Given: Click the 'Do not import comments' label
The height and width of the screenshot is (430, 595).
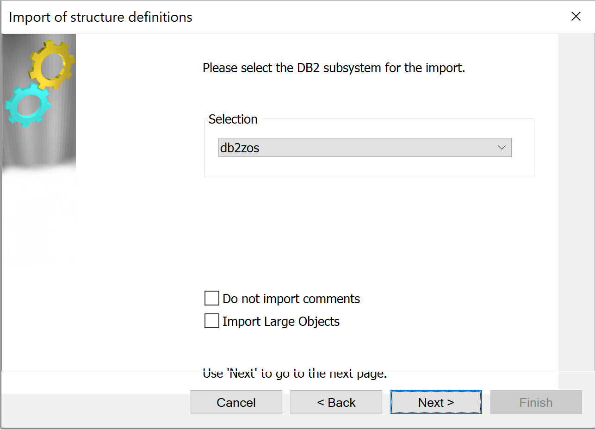Looking at the screenshot, I should tap(291, 299).
